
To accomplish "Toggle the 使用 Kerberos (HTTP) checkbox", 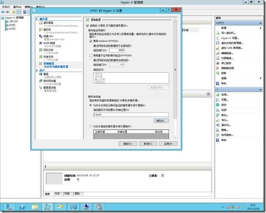I will point(91,41).
